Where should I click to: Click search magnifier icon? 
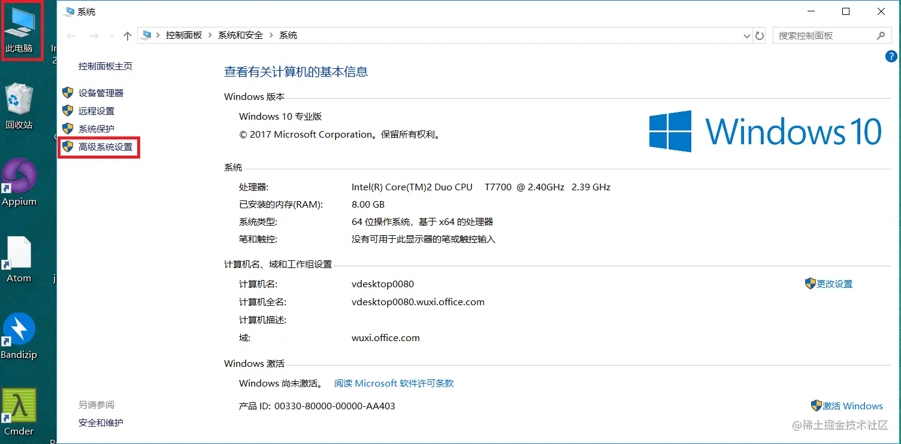point(881,35)
